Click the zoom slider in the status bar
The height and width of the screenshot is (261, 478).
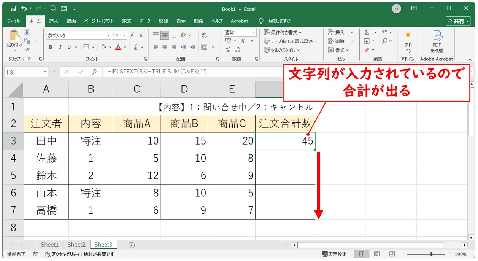(x=431, y=254)
